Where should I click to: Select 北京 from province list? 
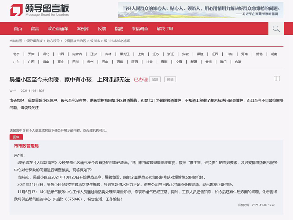coord(16,54)
